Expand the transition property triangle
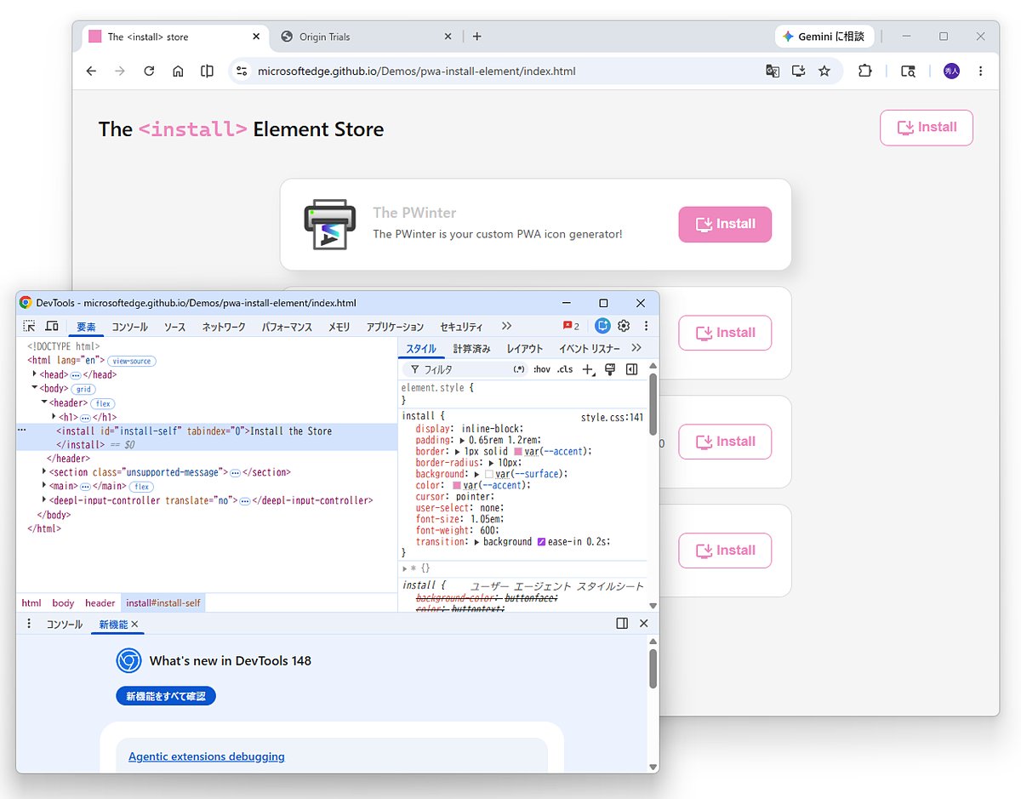This screenshot has height=799, width=1021. 477,542
